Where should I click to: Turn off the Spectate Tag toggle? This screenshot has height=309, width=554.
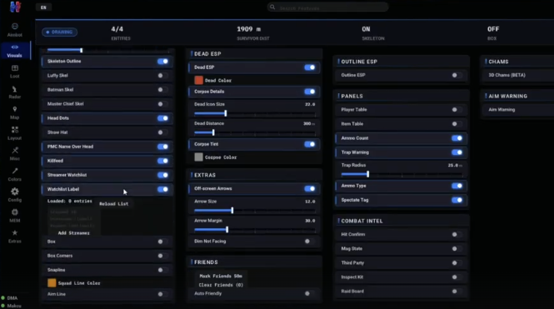[457, 200]
